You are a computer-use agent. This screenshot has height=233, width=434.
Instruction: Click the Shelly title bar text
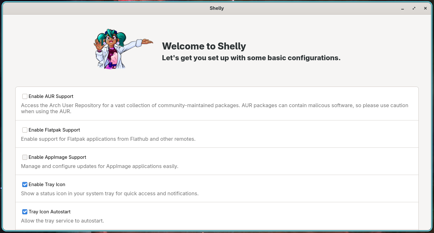(217, 8)
